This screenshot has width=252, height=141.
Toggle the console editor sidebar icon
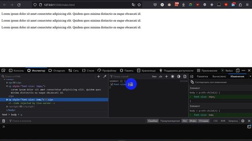click(249, 127)
